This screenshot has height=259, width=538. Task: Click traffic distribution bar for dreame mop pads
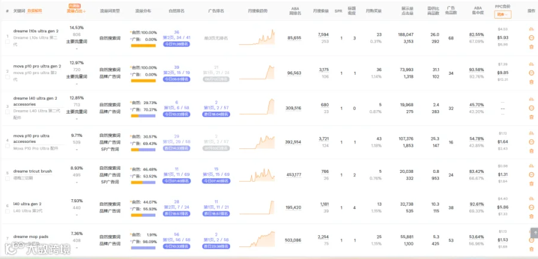point(143,248)
